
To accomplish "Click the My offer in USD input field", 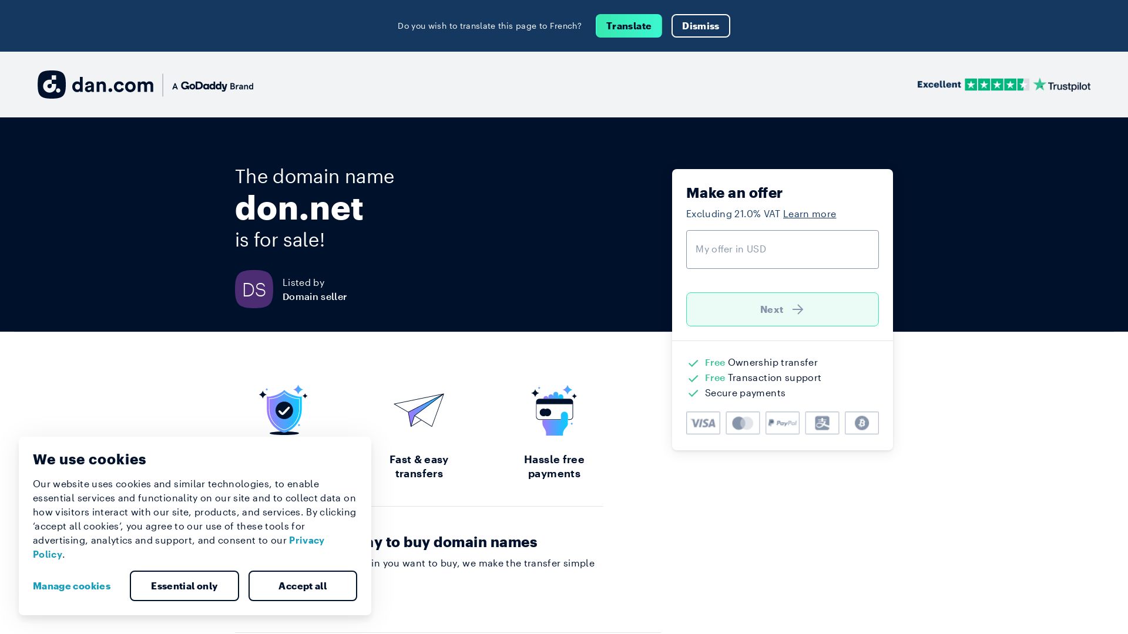I will [783, 249].
